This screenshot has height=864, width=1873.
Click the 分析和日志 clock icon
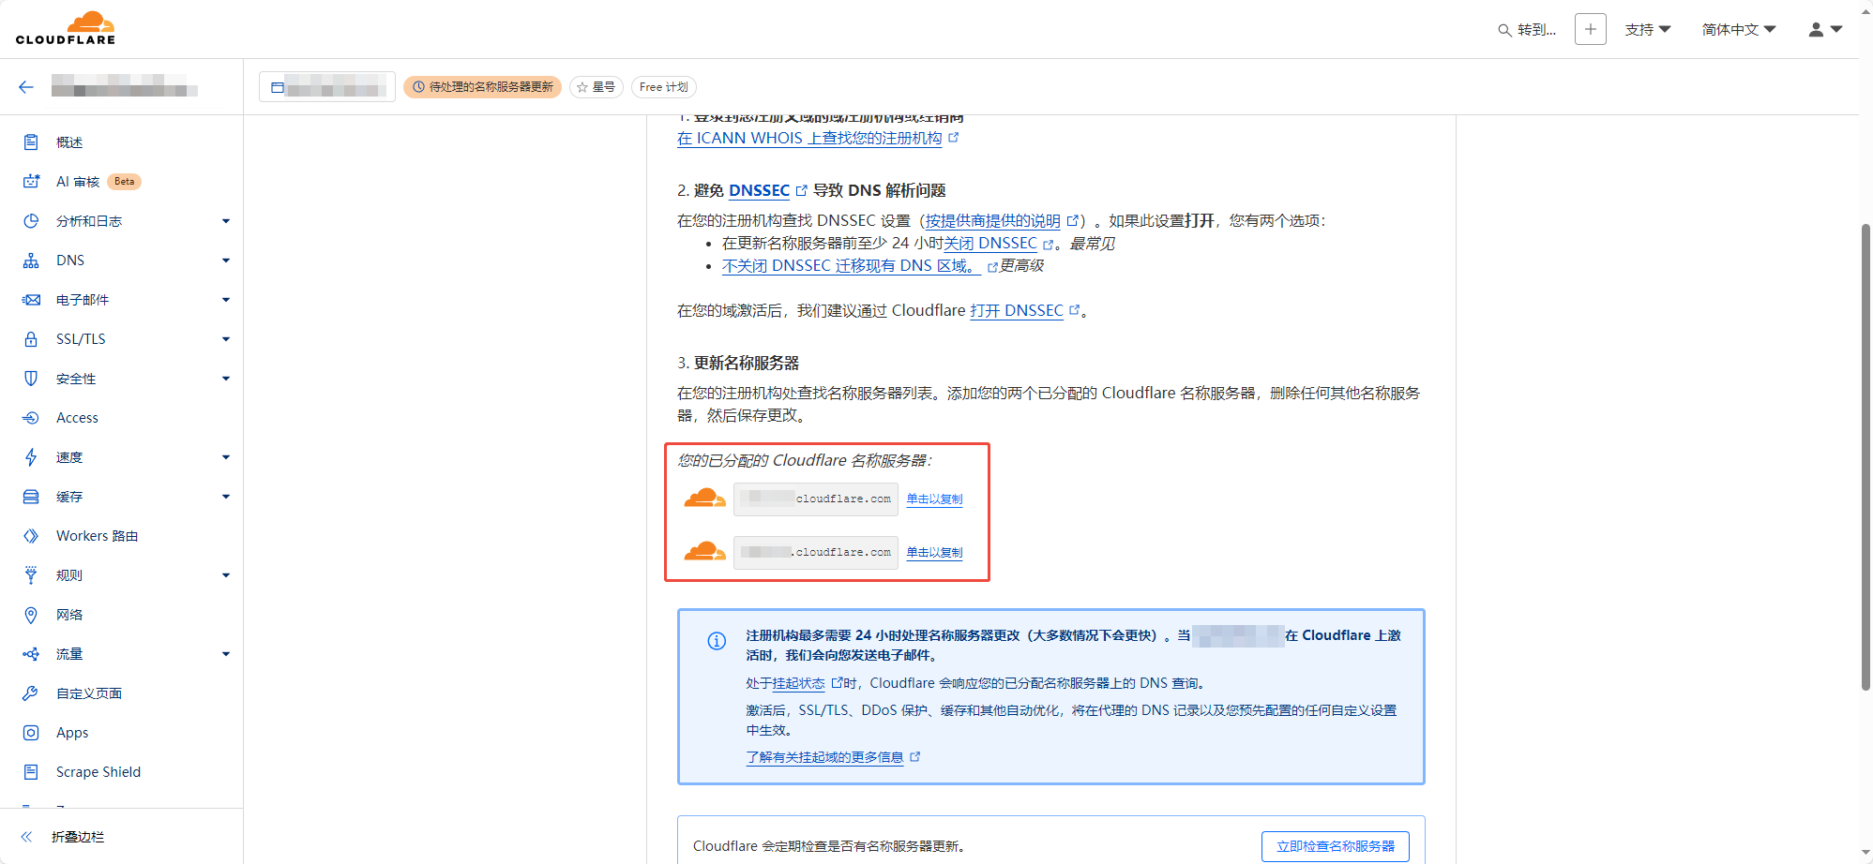(x=31, y=221)
